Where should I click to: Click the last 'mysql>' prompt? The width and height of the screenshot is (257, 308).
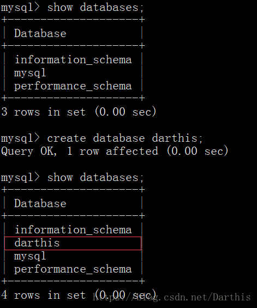coord(20,178)
